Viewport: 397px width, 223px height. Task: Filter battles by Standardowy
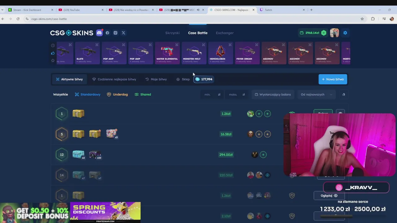tap(87, 94)
